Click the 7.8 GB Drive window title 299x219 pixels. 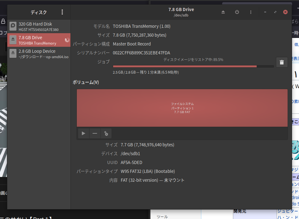[x=181, y=9]
